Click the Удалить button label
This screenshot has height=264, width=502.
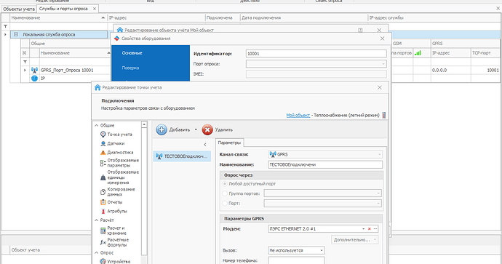224,129
